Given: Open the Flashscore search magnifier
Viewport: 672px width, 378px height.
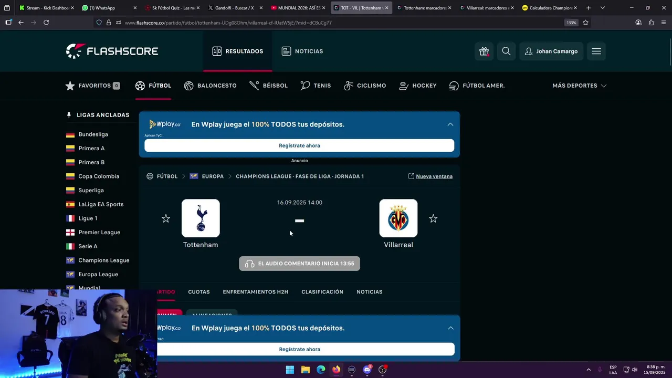Looking at the screenshot, I should tap(506, 51).
